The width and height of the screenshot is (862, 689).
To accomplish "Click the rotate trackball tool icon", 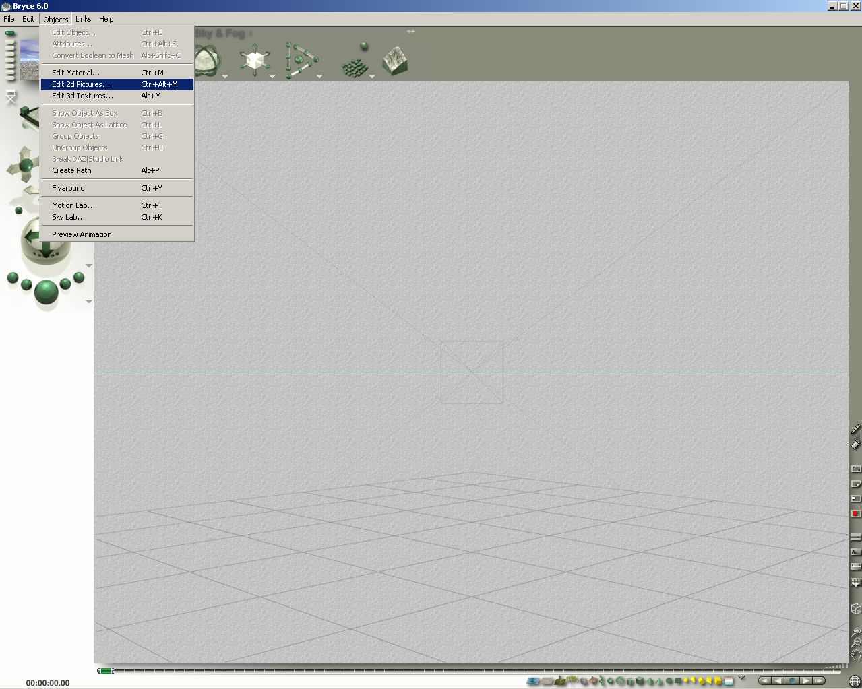I will click(x=208, y=61).
